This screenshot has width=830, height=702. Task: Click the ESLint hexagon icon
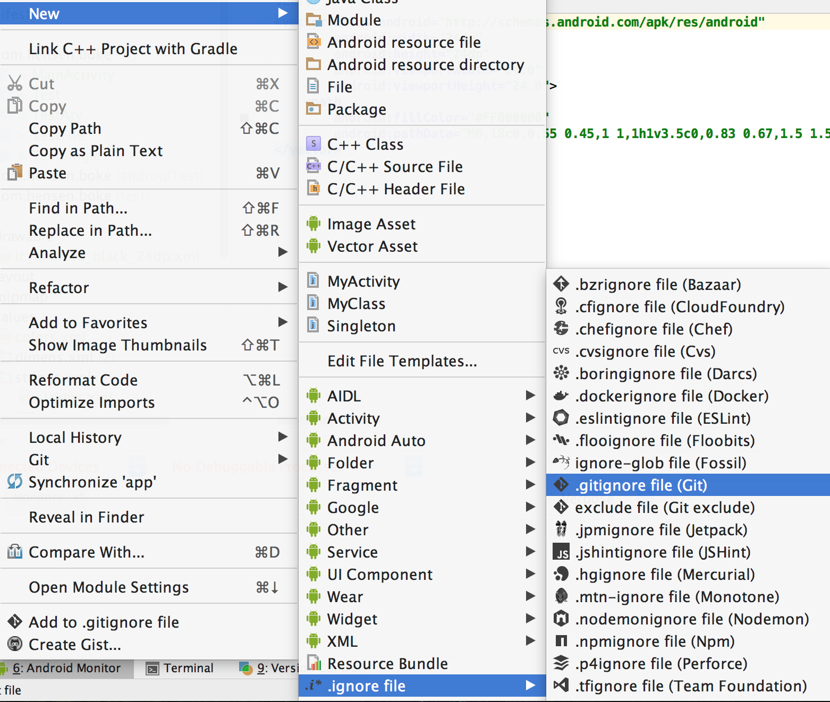(x=561, y=418)
